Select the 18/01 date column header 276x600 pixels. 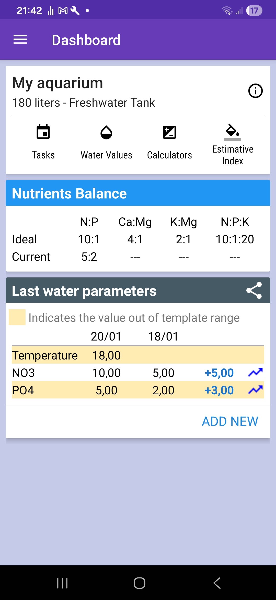click(x=163, y=336)
